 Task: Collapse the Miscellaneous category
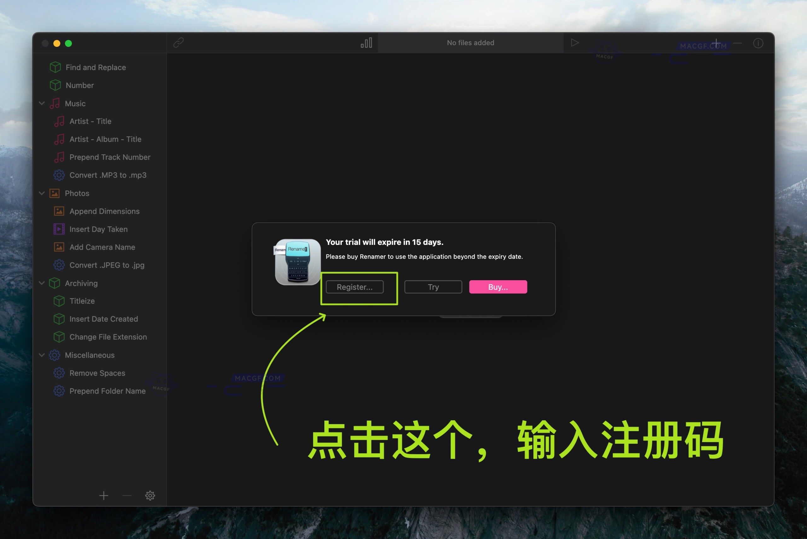pyautogui.click(x=42, y=355)
